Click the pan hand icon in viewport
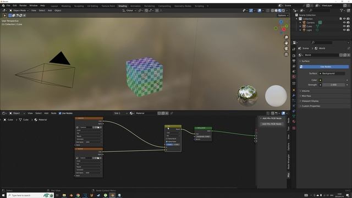352x198 pixels. tap(286, 43)
